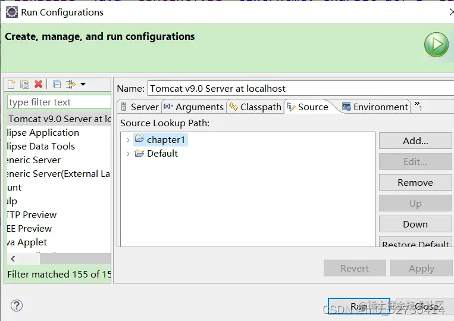Click the Duplicate launch configuration icon
The image size is (454, 321).
tap(24, 85)
